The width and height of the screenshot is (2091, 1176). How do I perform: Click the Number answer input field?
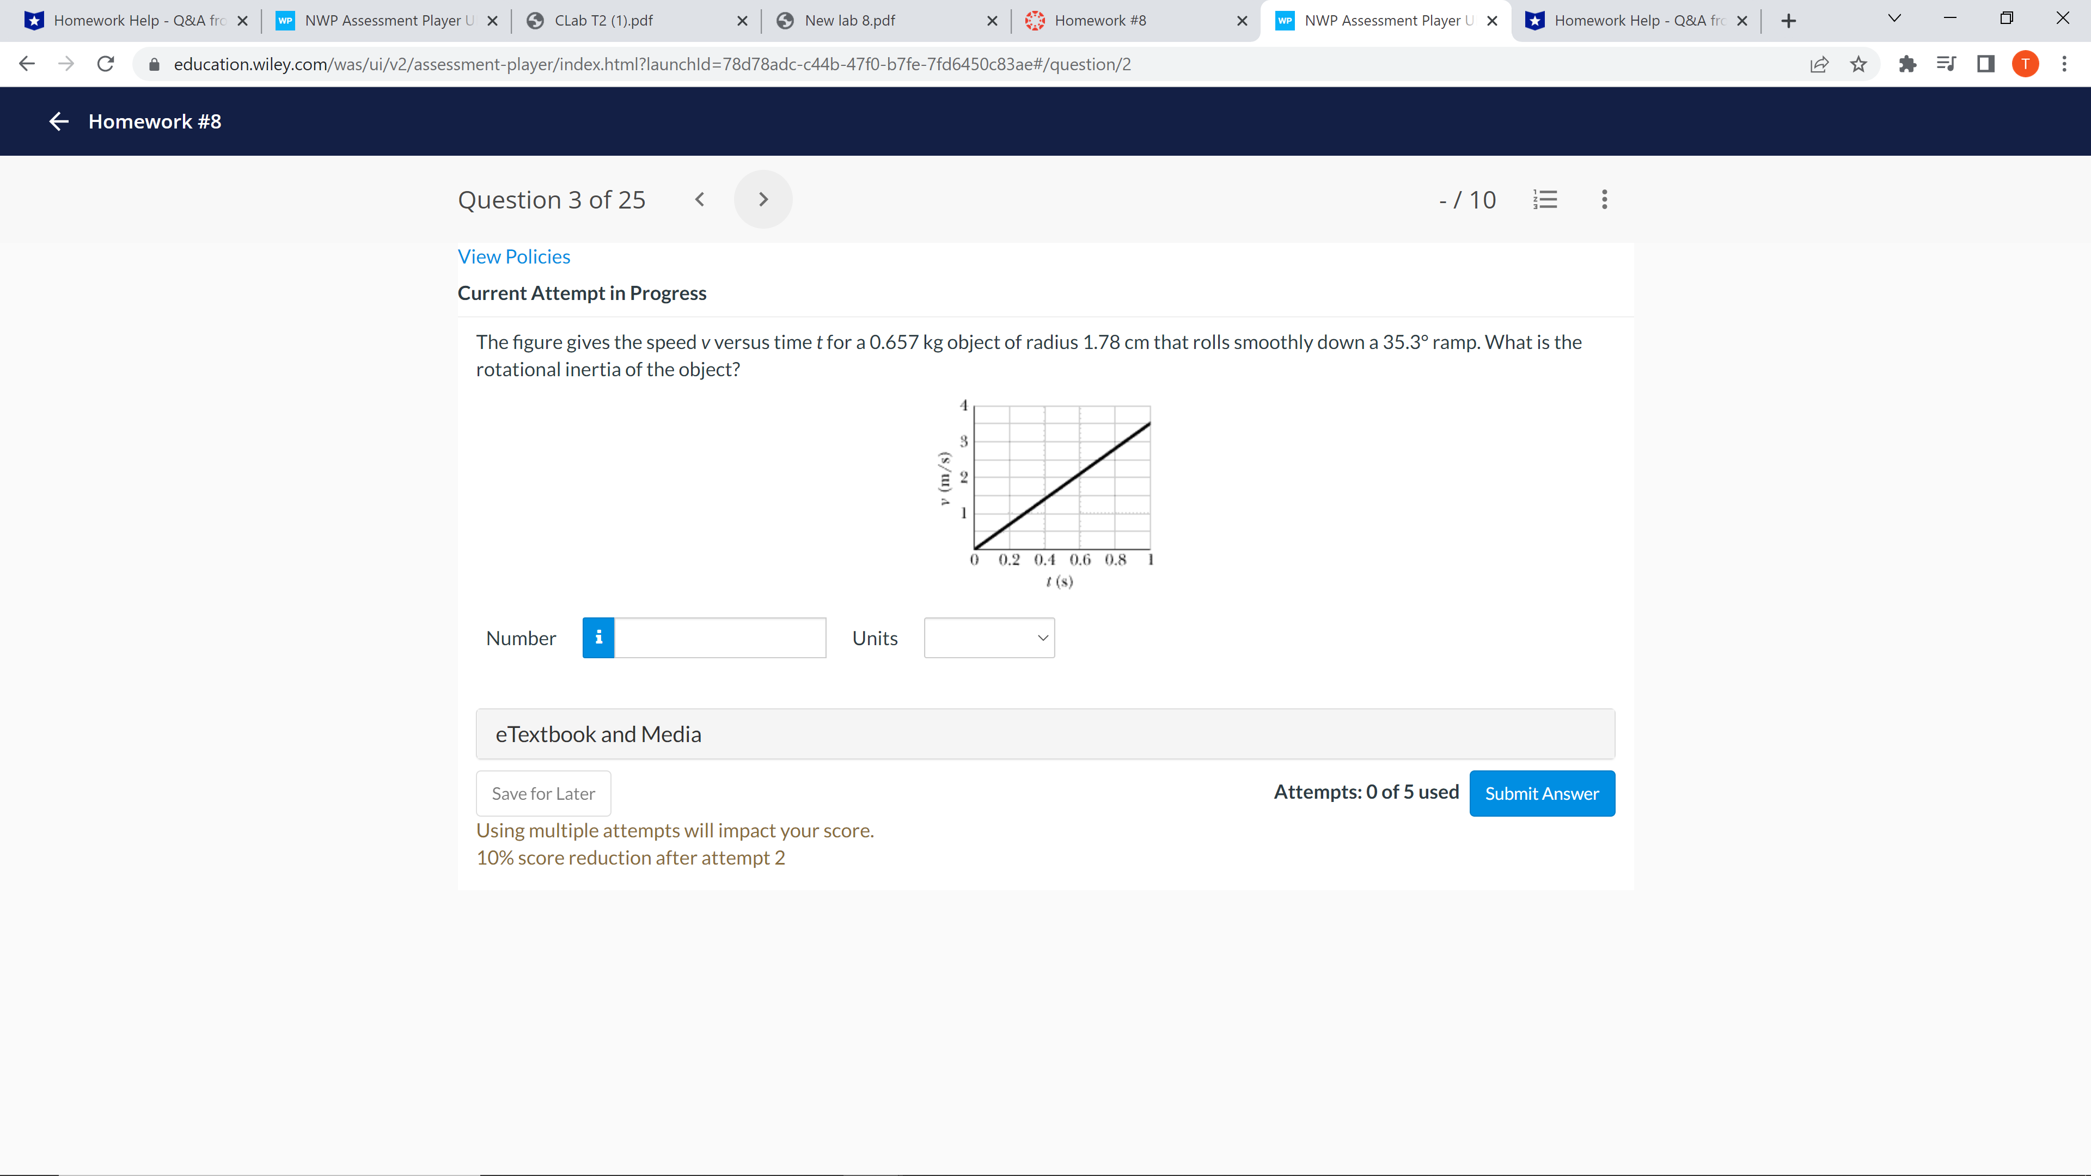pyautogui.click(x=719, y=638)
